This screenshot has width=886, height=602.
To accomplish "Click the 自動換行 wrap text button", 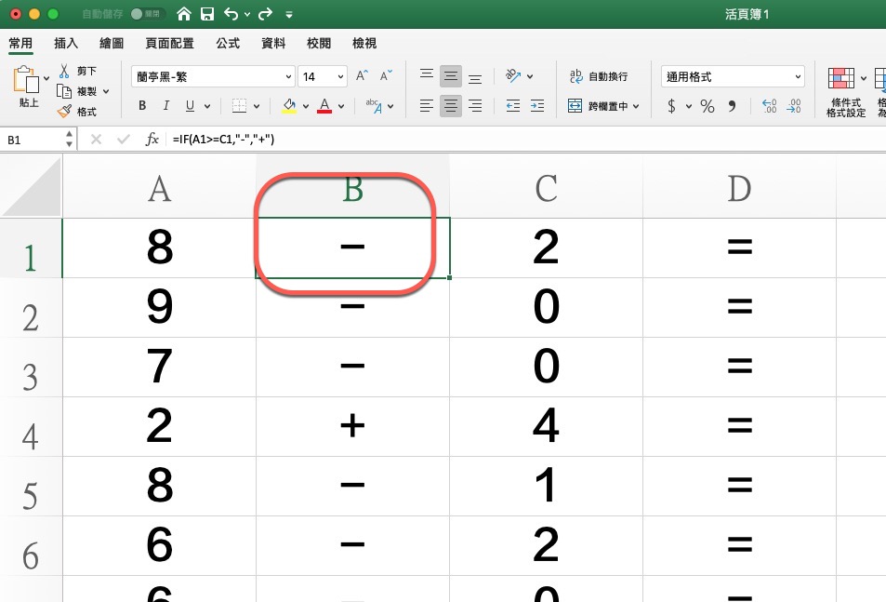I will click(x=598, y=76).
